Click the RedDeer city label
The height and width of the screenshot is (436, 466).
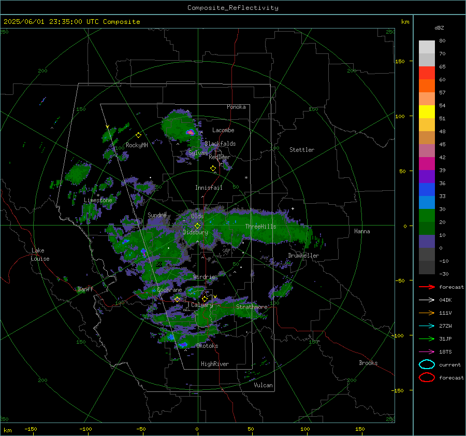pos(220,157)
